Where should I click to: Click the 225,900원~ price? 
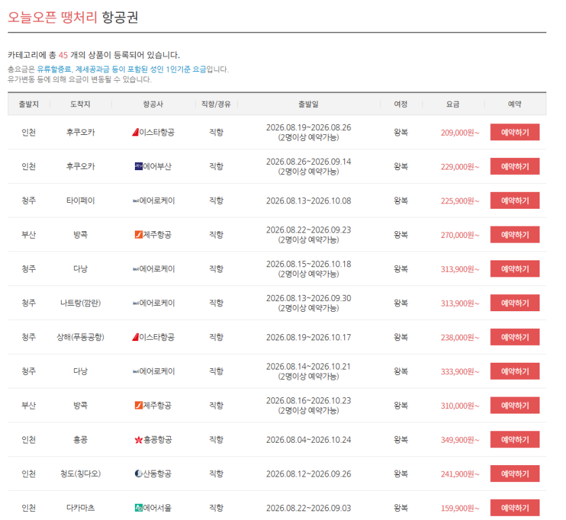(x=460, y=201)
